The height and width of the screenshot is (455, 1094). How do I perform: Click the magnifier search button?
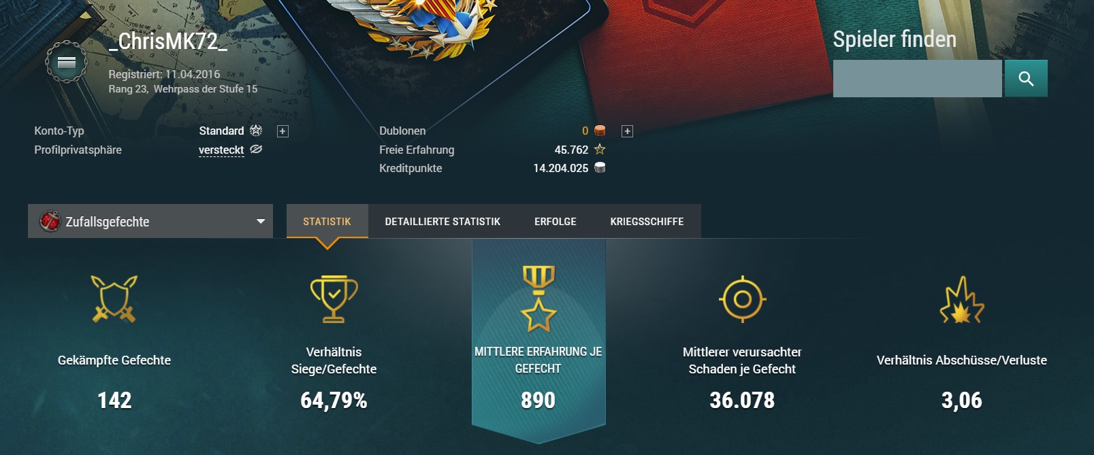[x=1026, y=79]
